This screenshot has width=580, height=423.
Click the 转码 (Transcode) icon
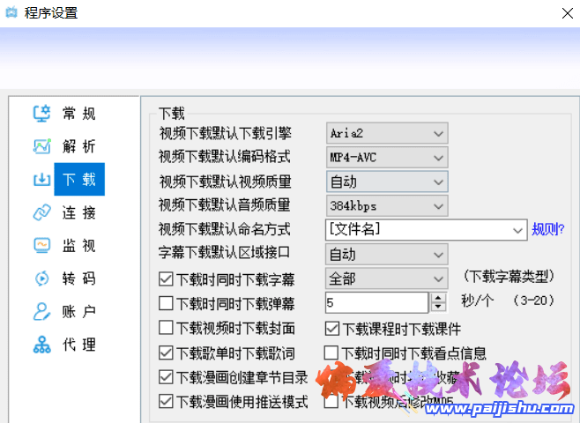(x=41, y=278)
